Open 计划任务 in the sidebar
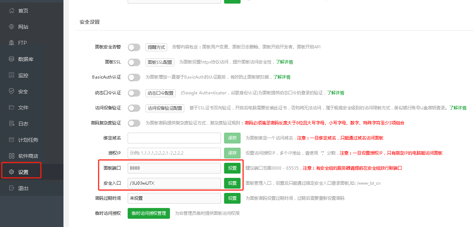Image resolution: width=474 pixels, height=227 pixels. [28, 140]
